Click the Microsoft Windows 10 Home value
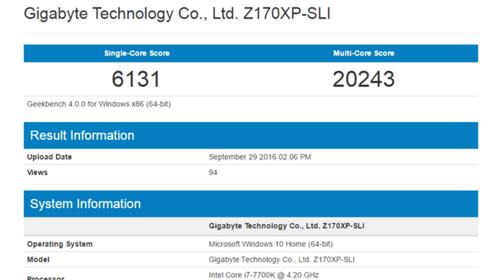Viewport: 499px width, 280px height. tap(271, 244)
